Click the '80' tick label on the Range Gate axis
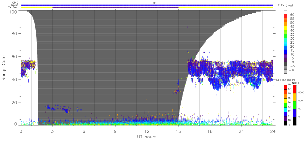 pyautogui.click(x=14, y=33)
